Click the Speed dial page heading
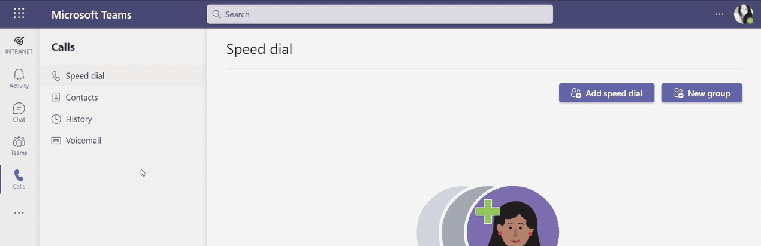 [259, 49]
